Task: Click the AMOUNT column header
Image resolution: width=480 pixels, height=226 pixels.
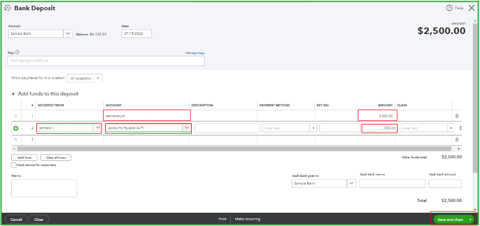Action: coord(385,105)
